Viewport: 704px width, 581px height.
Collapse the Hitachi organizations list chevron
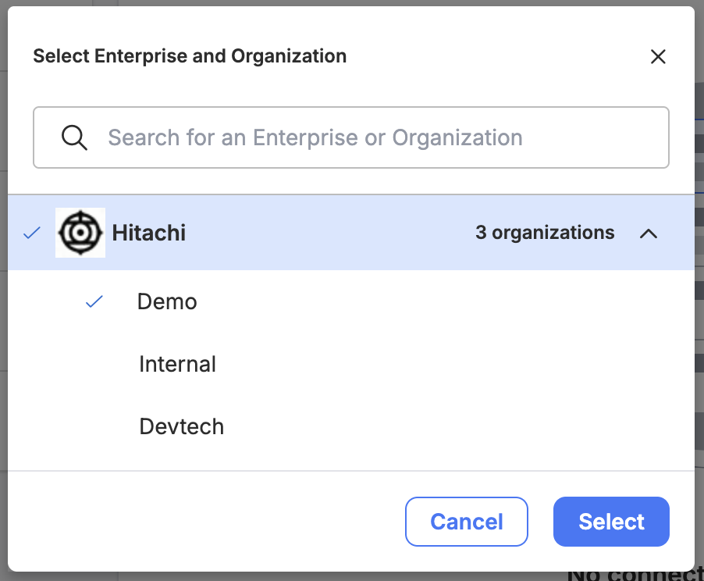pyautogui.click(x=649, y=233)
